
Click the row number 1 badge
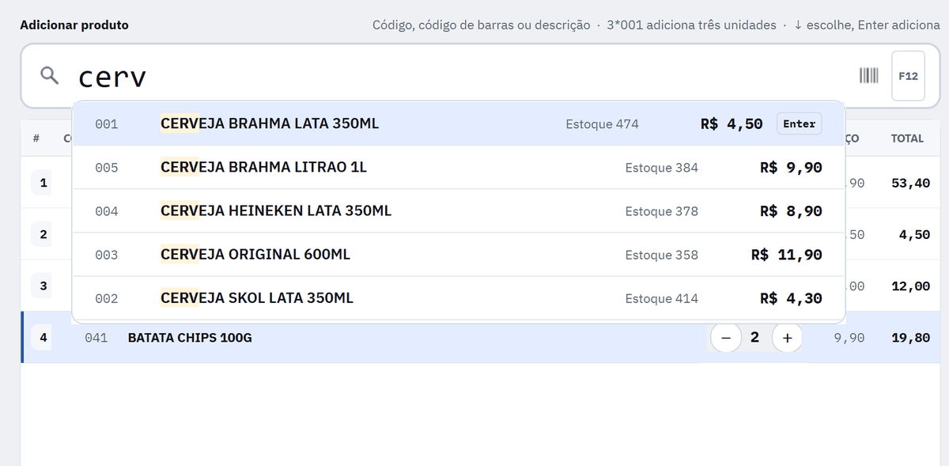(43, 183)
